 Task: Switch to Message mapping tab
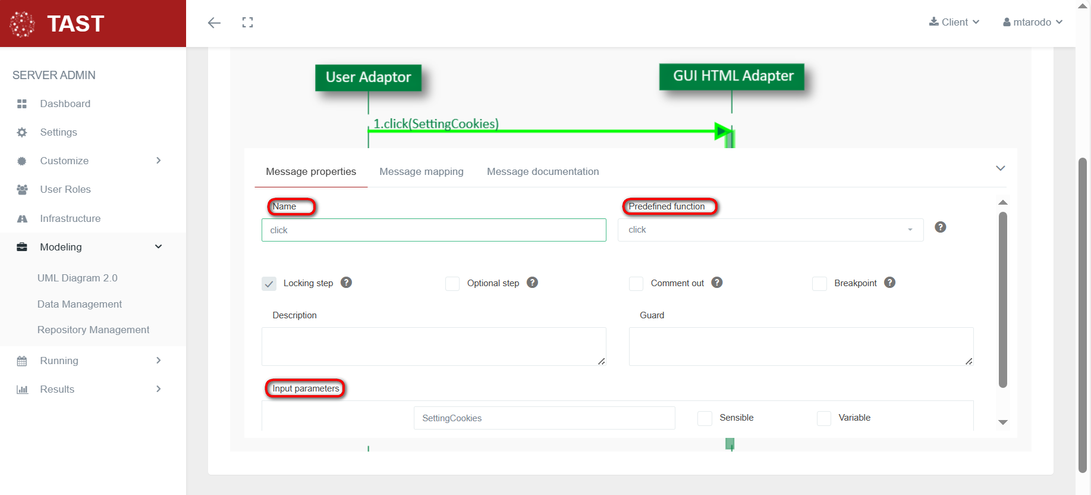(421, 171)
